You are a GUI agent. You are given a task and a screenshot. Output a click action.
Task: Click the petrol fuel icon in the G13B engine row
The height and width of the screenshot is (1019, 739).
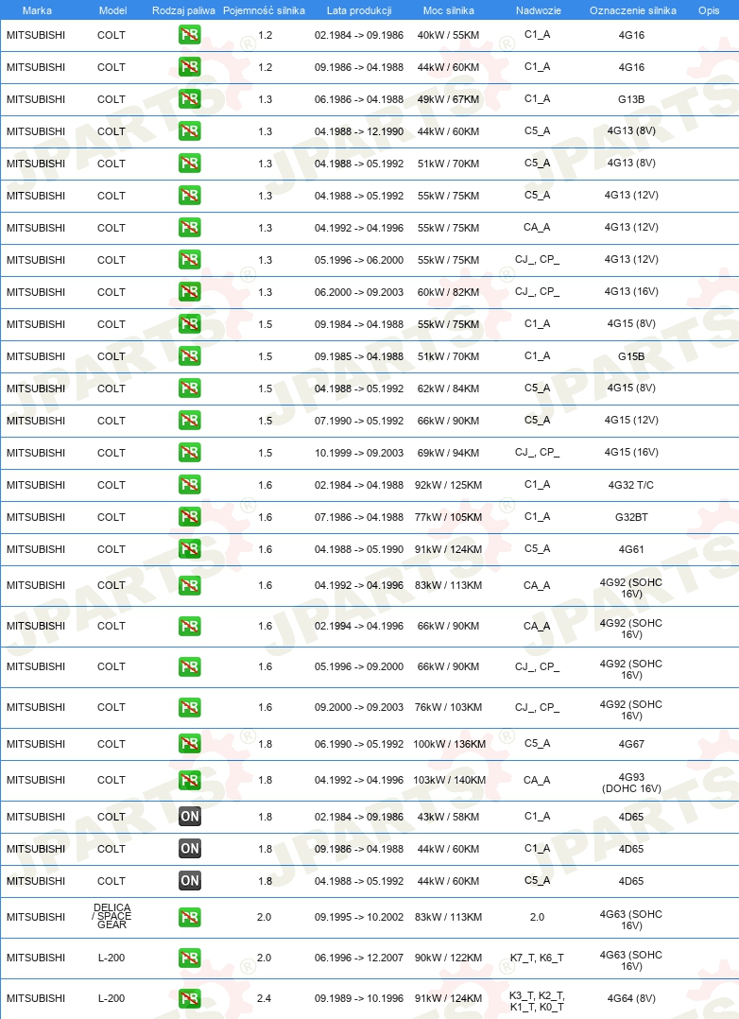click(190, 98)
